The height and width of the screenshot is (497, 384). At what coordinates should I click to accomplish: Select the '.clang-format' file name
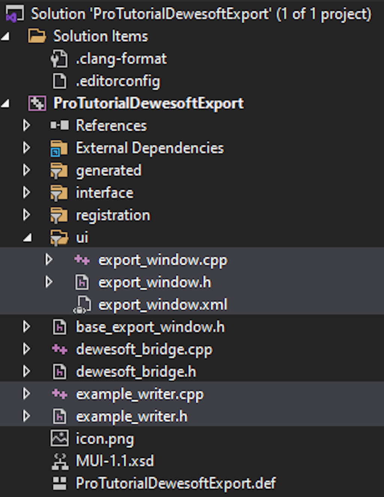click(121, 59)
